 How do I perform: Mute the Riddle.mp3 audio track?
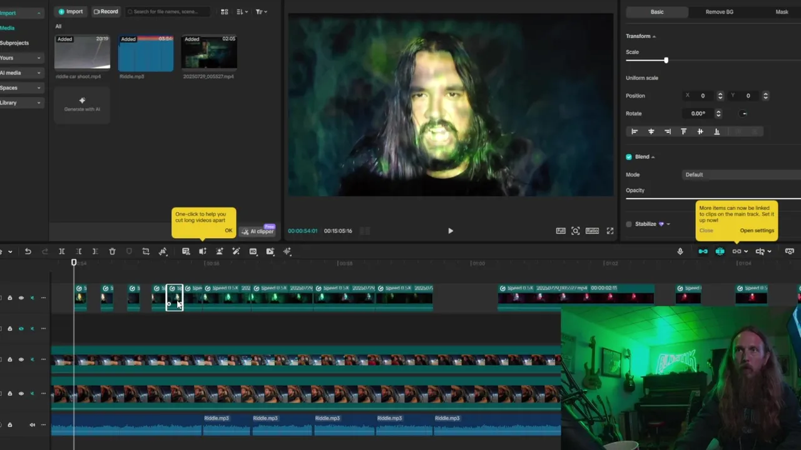pyautogui.click(x=32, y=425)
